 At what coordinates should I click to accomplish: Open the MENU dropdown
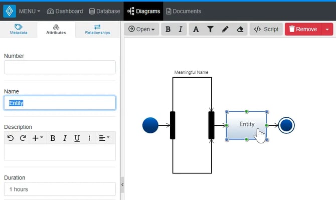(x=30, y=11)
